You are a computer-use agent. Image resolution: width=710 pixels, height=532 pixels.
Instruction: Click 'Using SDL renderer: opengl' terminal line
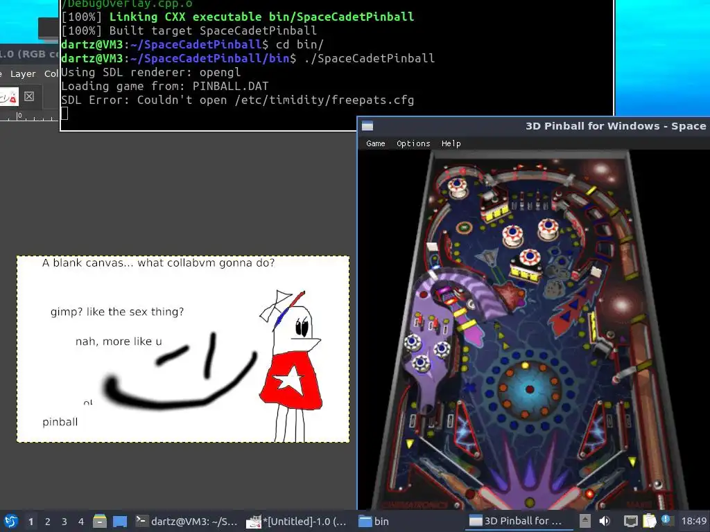click(150, 72)
